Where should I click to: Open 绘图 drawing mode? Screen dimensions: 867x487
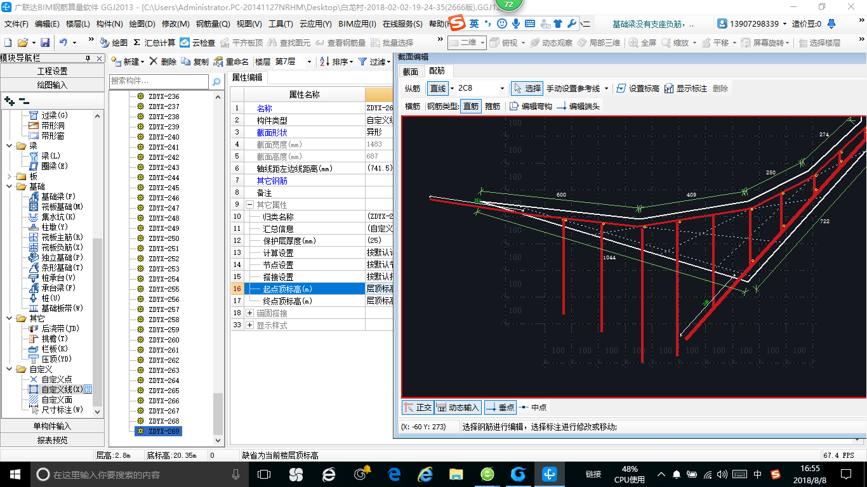click(x=114, y=42)
